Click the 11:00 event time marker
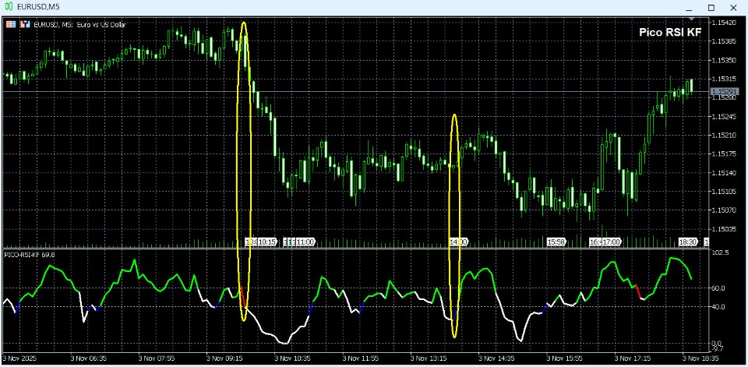 305,242
